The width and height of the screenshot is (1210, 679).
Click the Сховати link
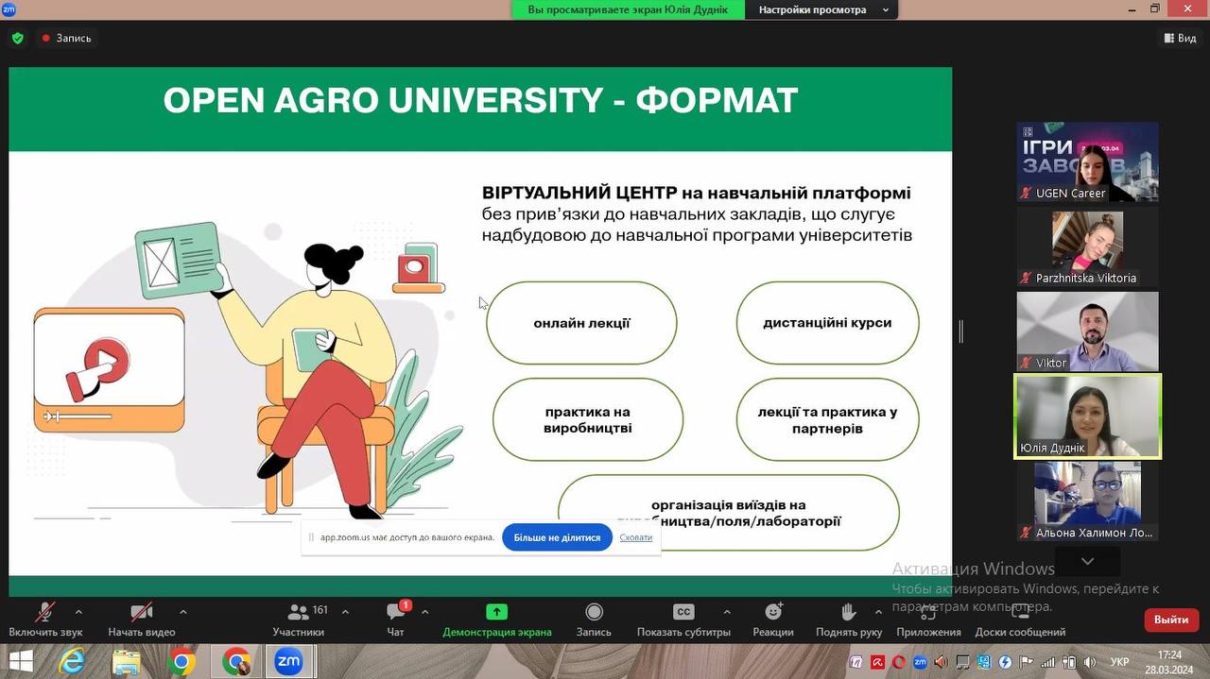pyautogui.click(x=635, y=537)
